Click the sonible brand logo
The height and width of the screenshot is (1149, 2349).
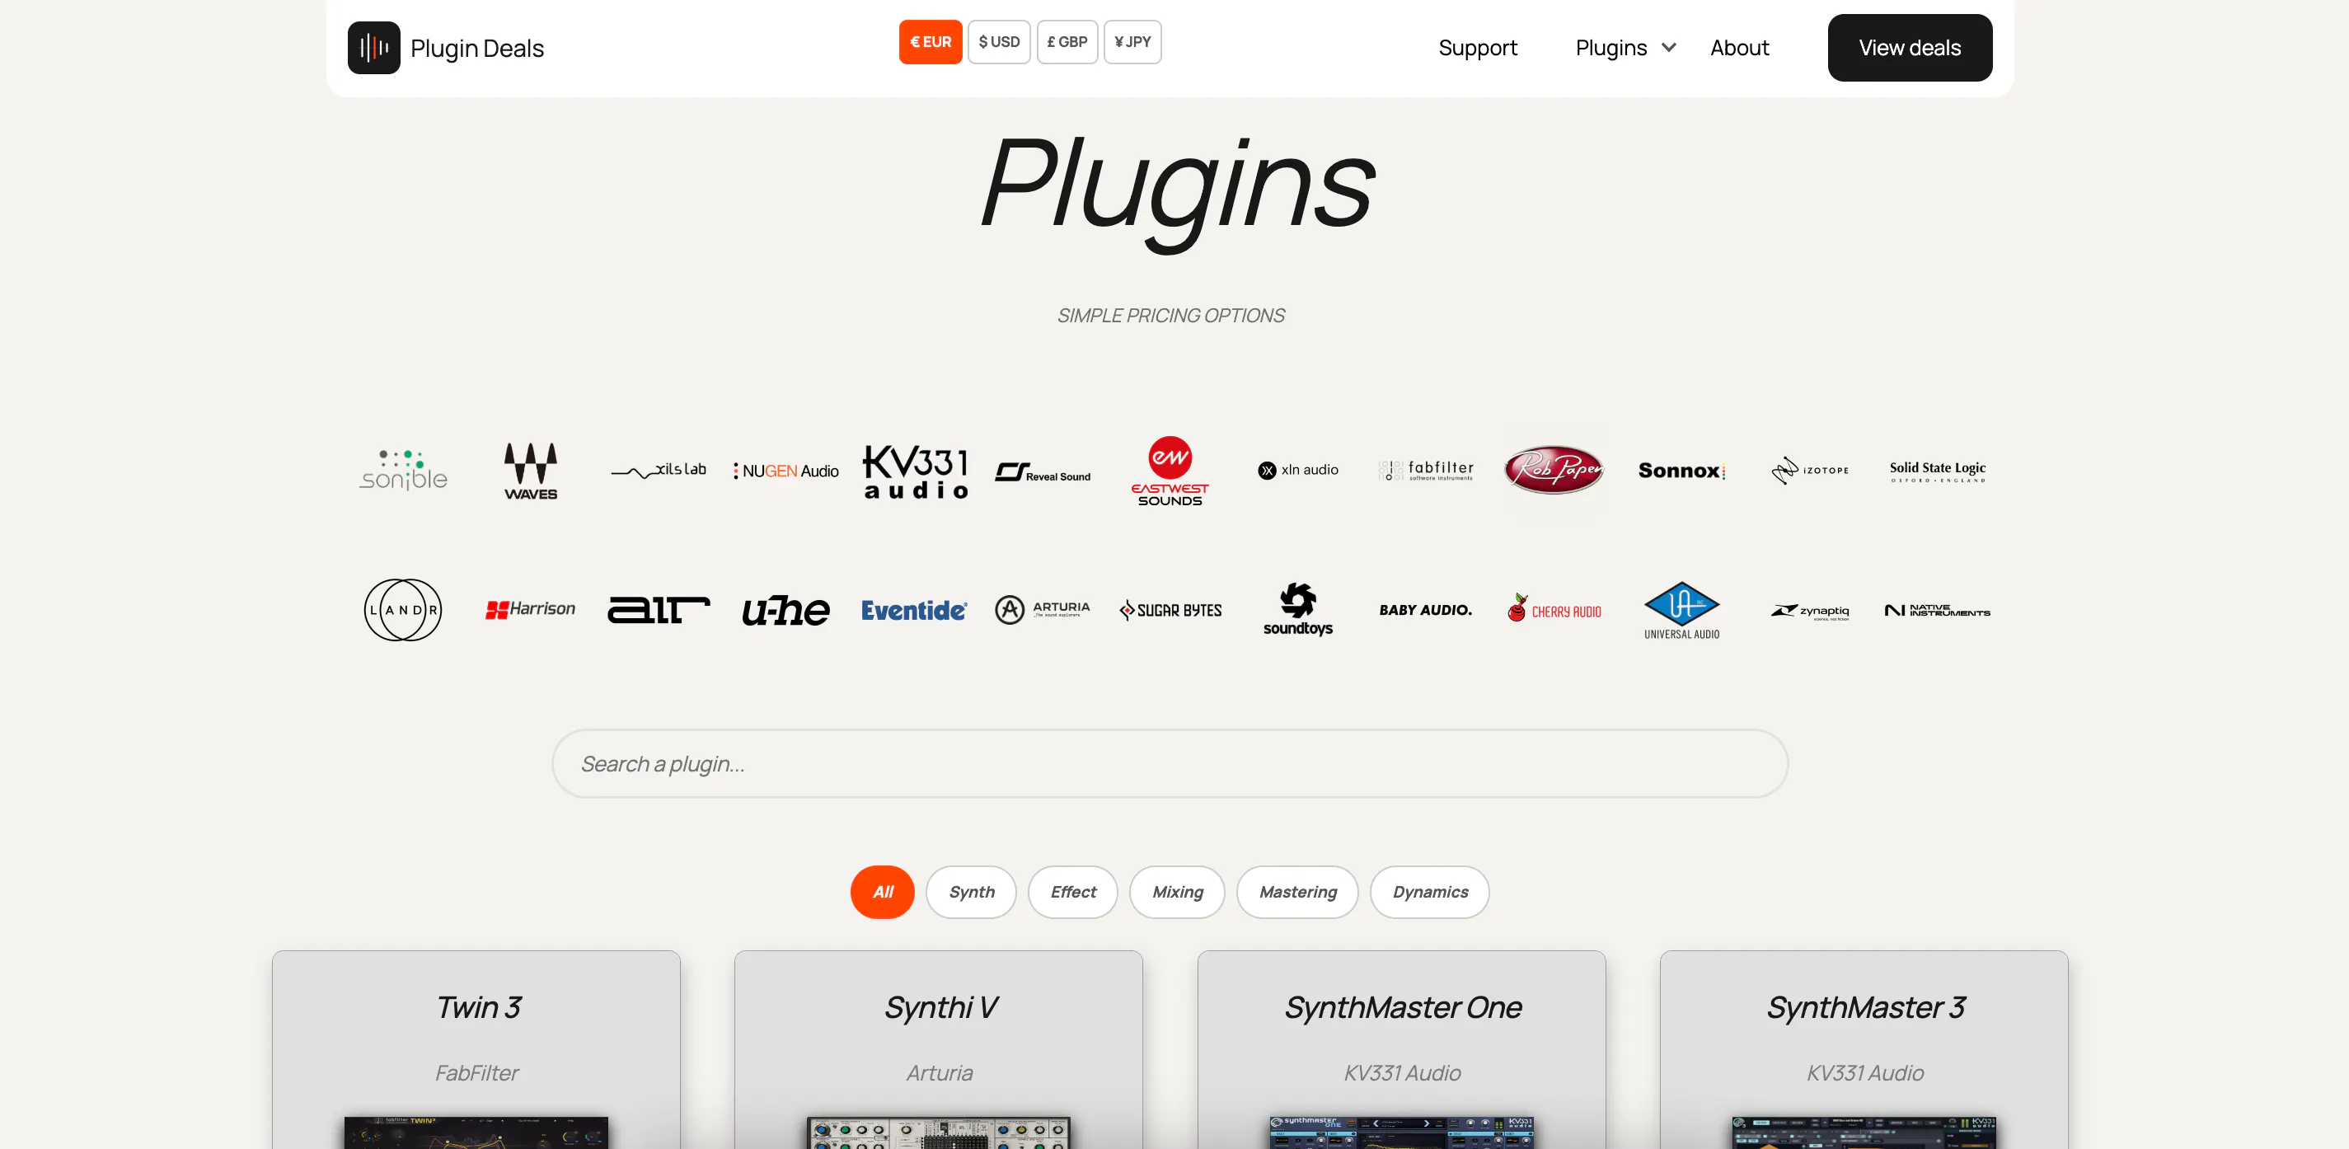(x=403, y=470)
